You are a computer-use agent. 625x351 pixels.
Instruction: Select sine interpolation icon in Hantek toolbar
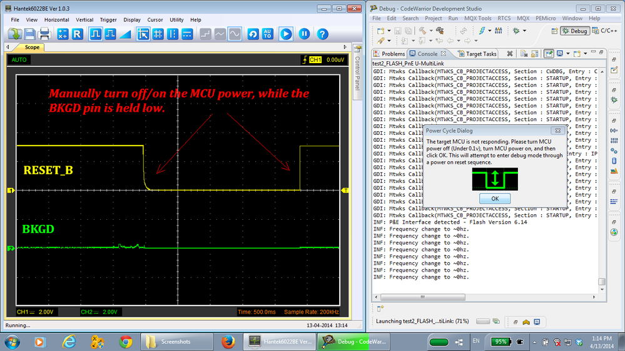[235, 34]
